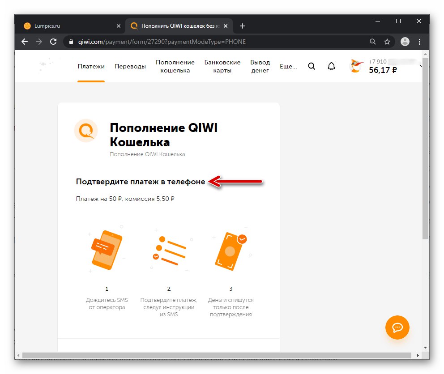Image resolution: width=444 pixels, height=374 pixels.
Task: Select Платежи in the navigation menu
Action: tap(91, 66)
